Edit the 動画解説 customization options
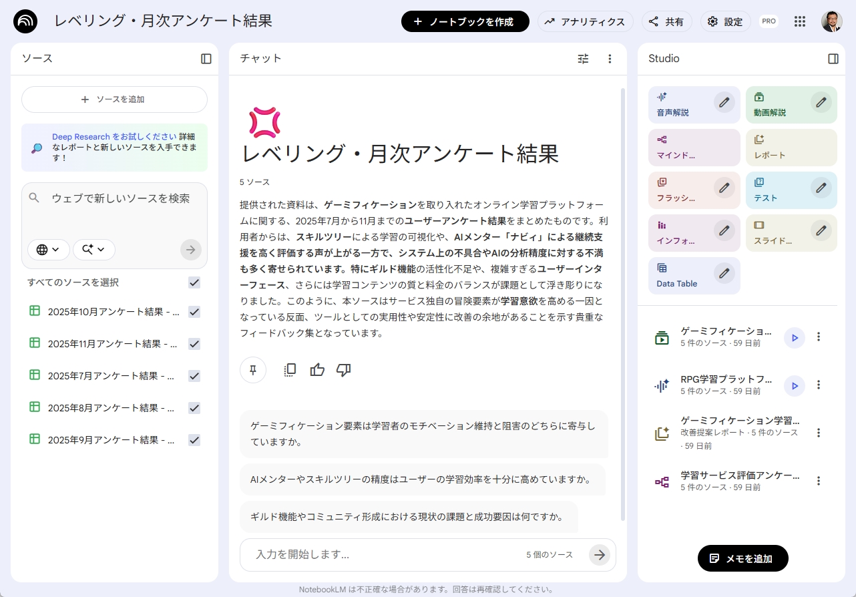The height and width of the screenshot is (597, 856). (x=821, y=102)
